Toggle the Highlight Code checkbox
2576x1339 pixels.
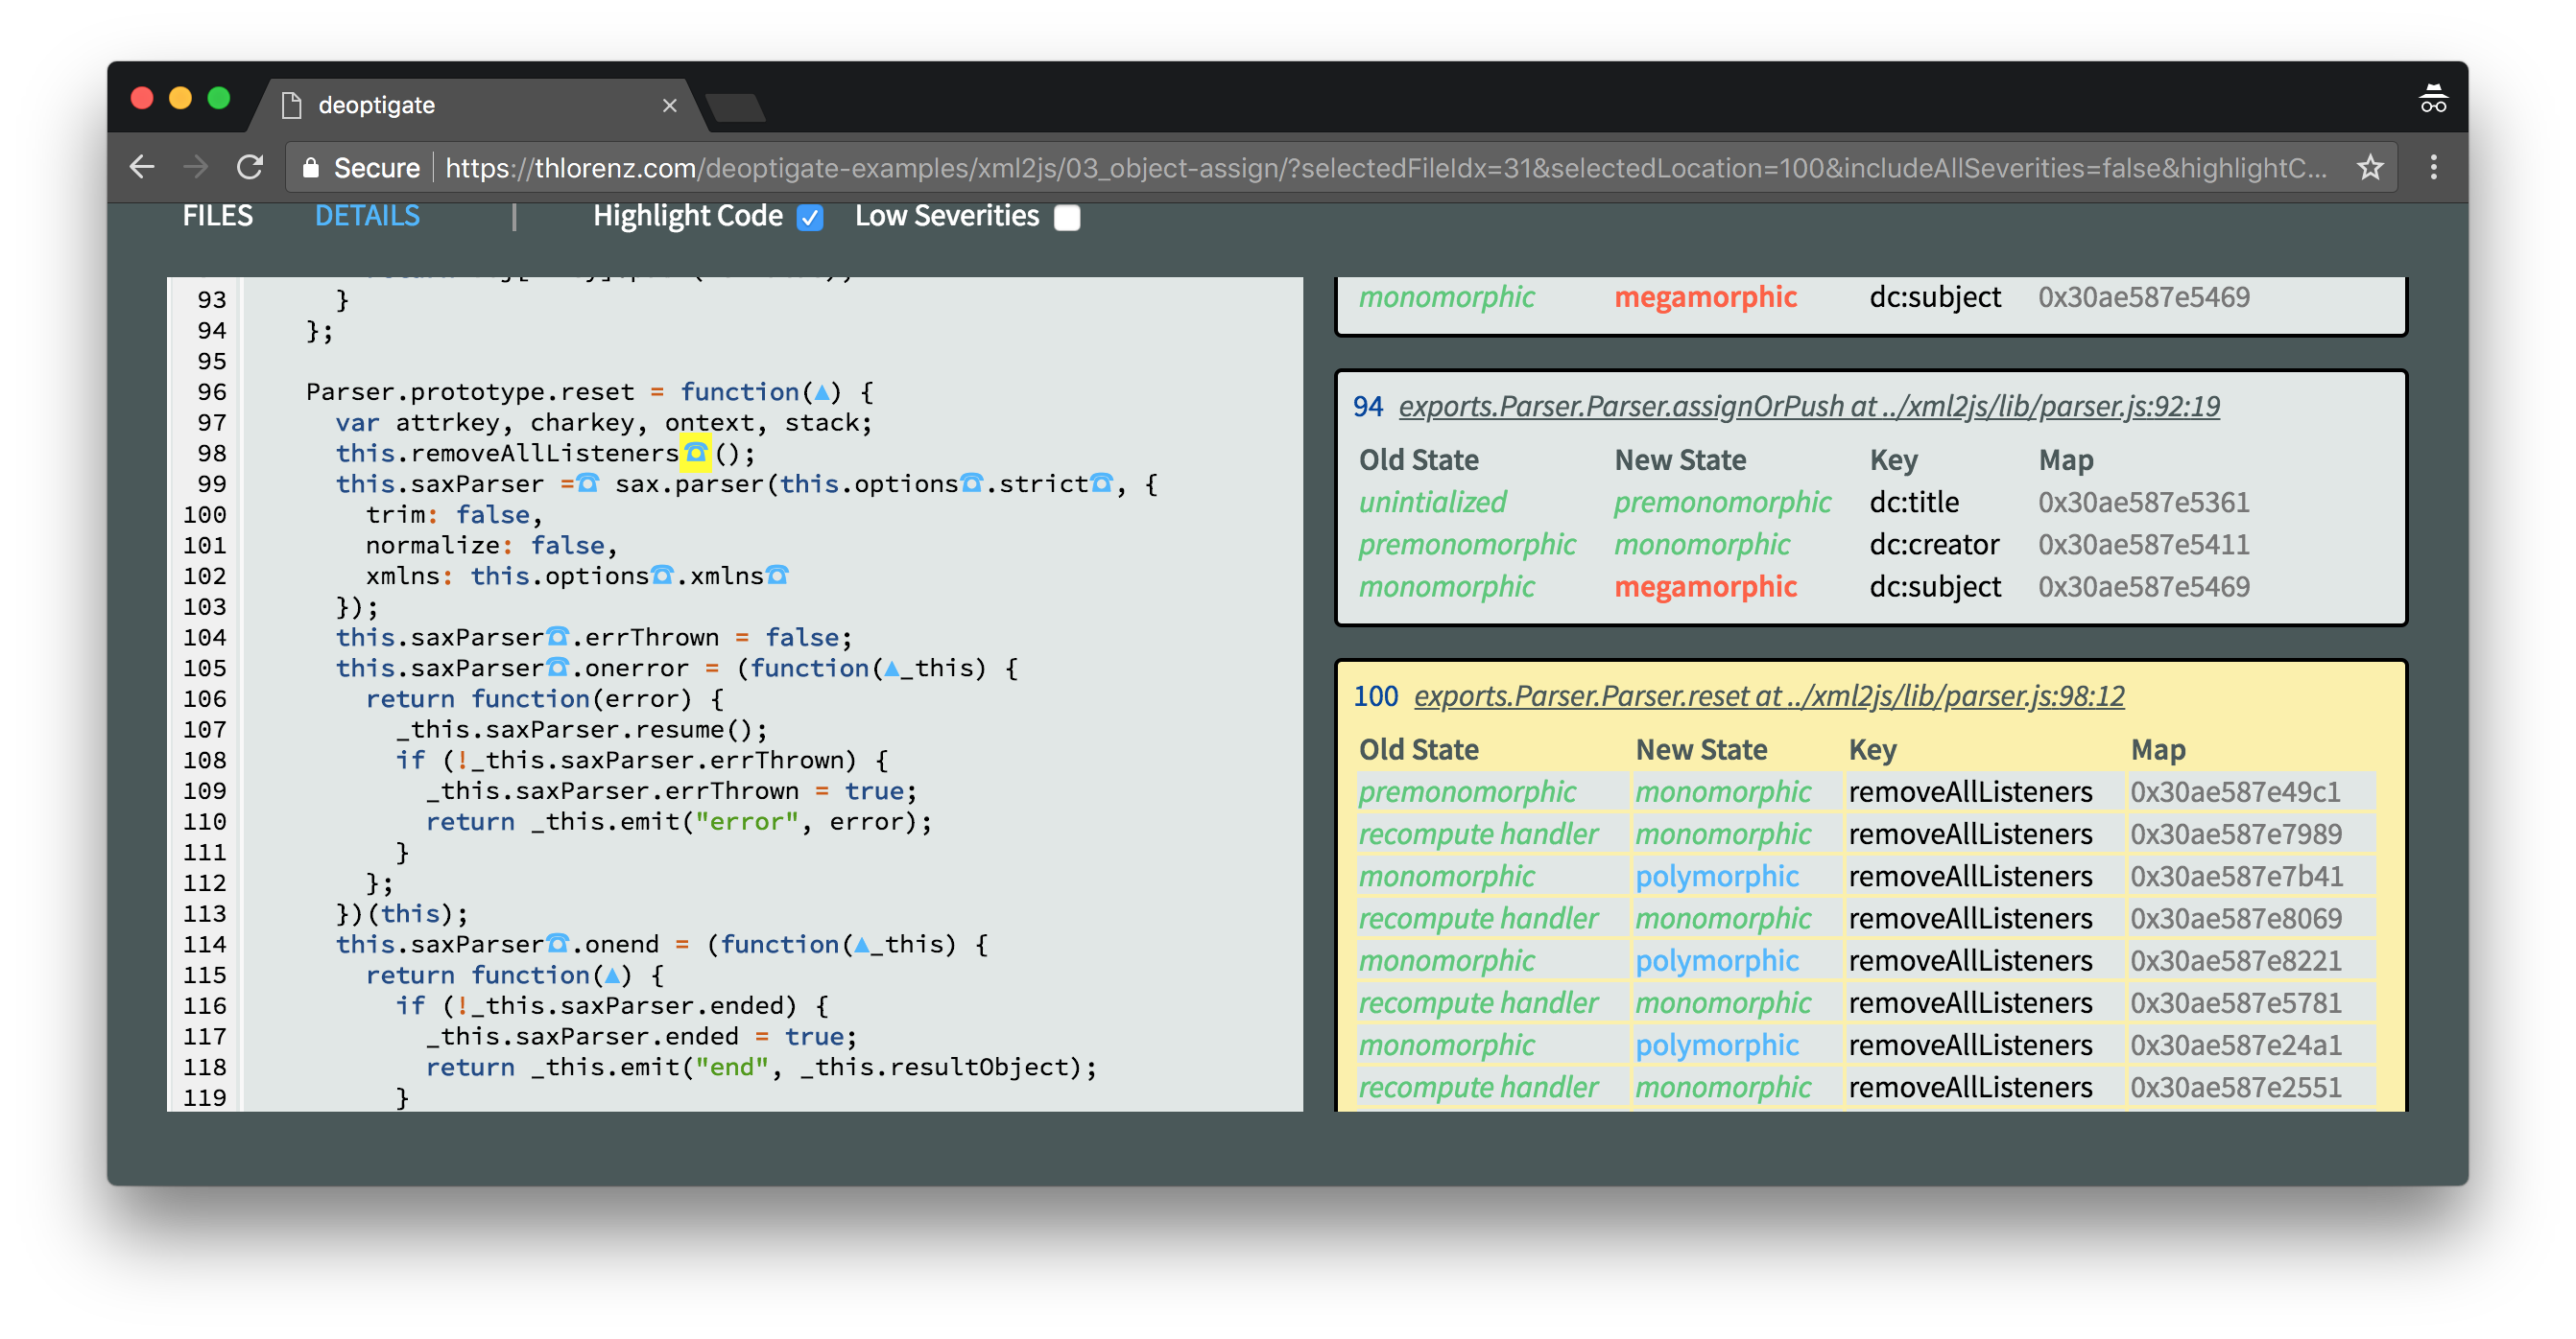tap(811, 217)
